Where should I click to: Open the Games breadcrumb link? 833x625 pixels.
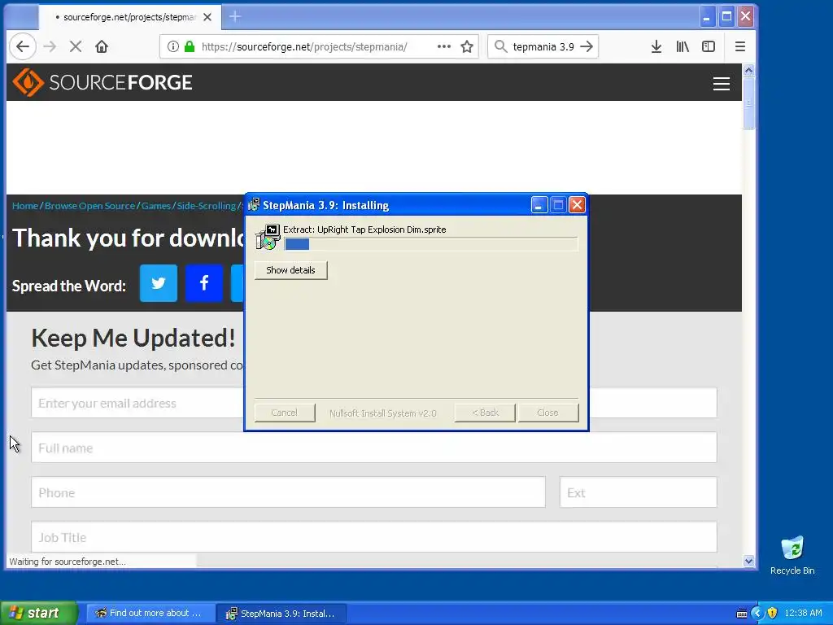coord(155,206)
